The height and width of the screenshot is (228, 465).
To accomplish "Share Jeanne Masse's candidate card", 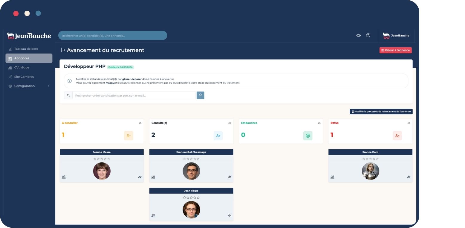I will click(140, 177).
